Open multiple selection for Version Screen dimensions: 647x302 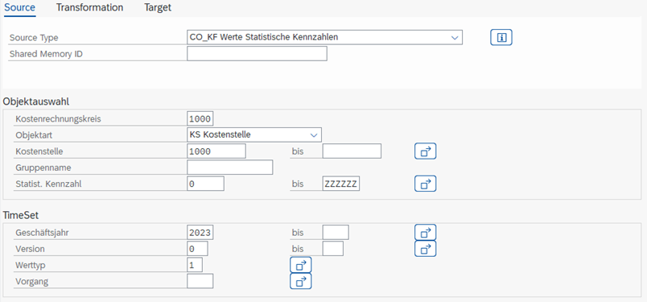tap(425, 249)
